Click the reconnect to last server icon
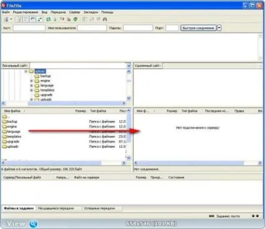 point(76,19)
